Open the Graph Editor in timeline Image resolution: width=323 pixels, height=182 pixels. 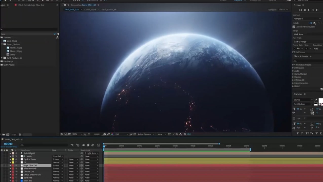click(x=98, y=145)
